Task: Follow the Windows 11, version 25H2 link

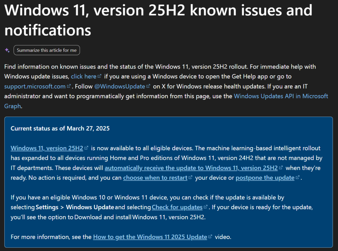Action: (47, 148)
